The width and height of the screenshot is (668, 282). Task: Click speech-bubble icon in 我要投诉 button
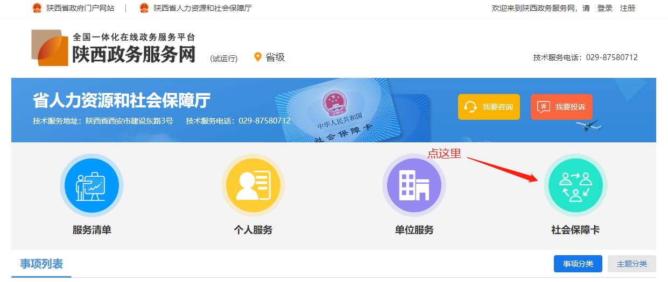(544, 107)
